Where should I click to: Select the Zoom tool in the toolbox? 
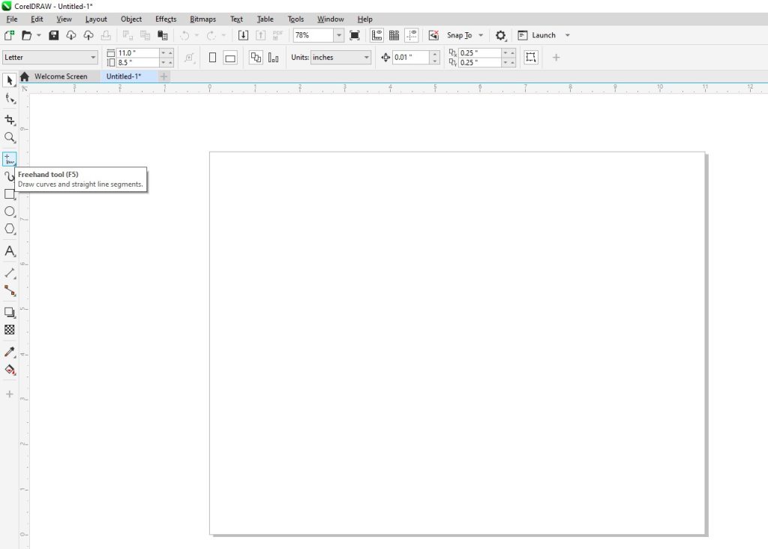point(10,138)
